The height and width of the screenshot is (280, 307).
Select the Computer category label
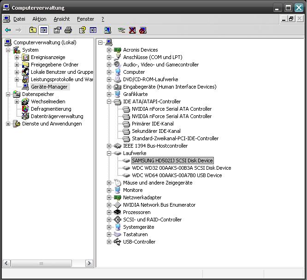tap(134, 72)
